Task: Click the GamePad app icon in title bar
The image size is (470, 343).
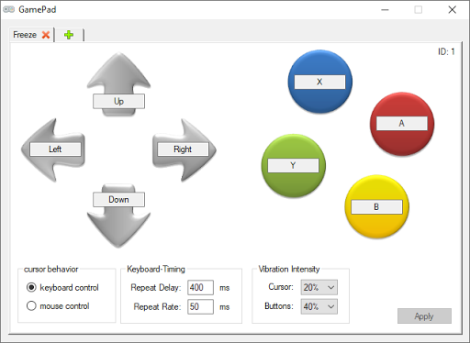Action: point(9,9)
